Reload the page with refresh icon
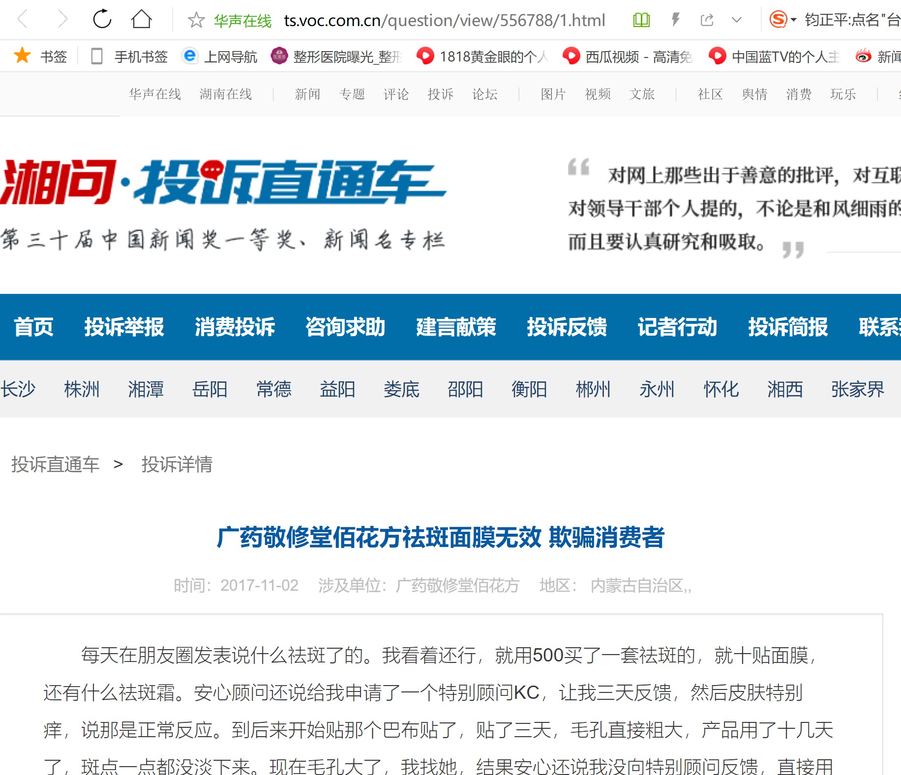Screen dimensions: 901x775 102,19
